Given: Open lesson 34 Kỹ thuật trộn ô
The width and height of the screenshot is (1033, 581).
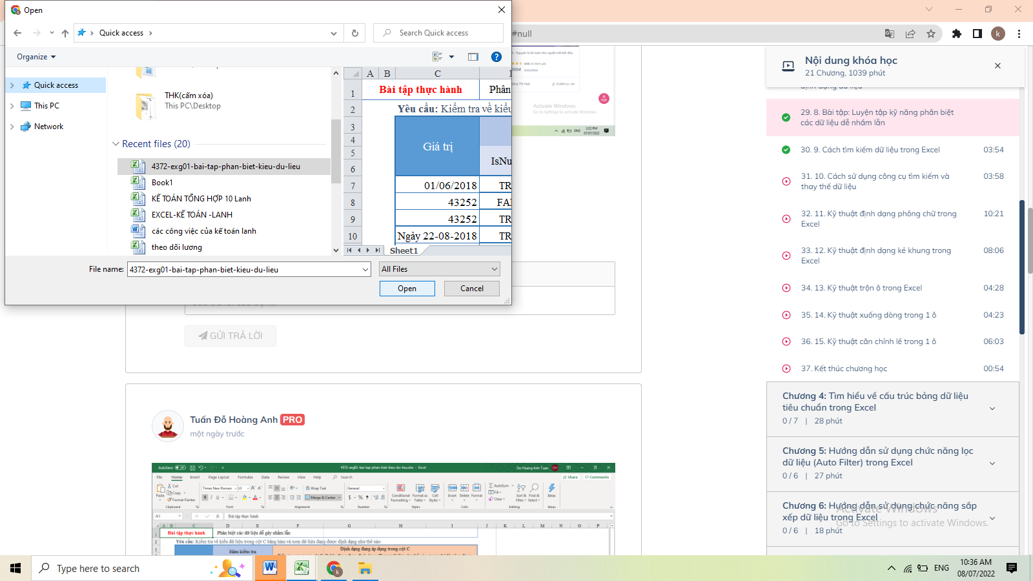Looking at the screenshot, I should coord(893,288).
